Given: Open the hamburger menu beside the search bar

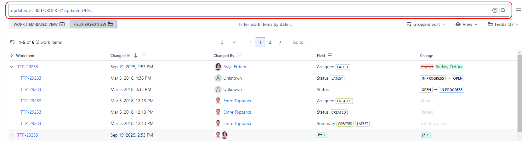Looking at the screenshot, I should point(518,10).
